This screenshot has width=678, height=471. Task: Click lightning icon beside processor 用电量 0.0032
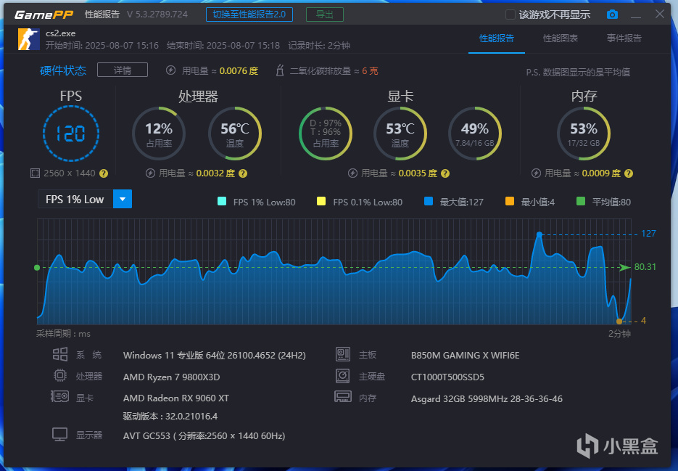tap(150, 173)
